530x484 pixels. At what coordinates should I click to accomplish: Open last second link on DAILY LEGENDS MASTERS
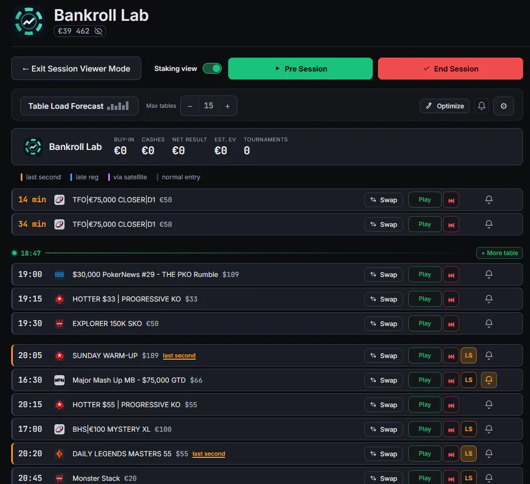[x=208, y=454]
